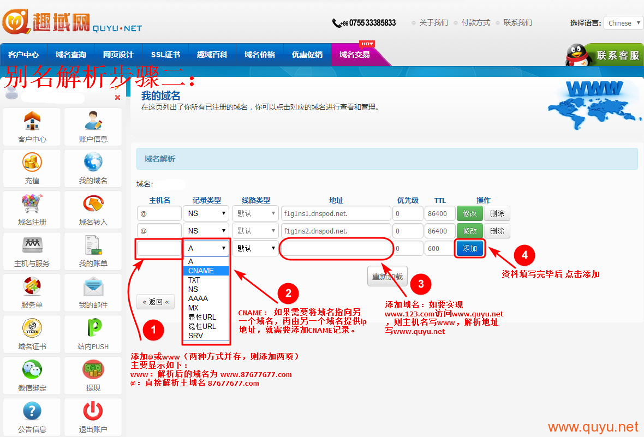Viewport: 644px width, 437px height.
Task: Open the 选择语言 Chinese language dropdown
Action: point(623,23)
